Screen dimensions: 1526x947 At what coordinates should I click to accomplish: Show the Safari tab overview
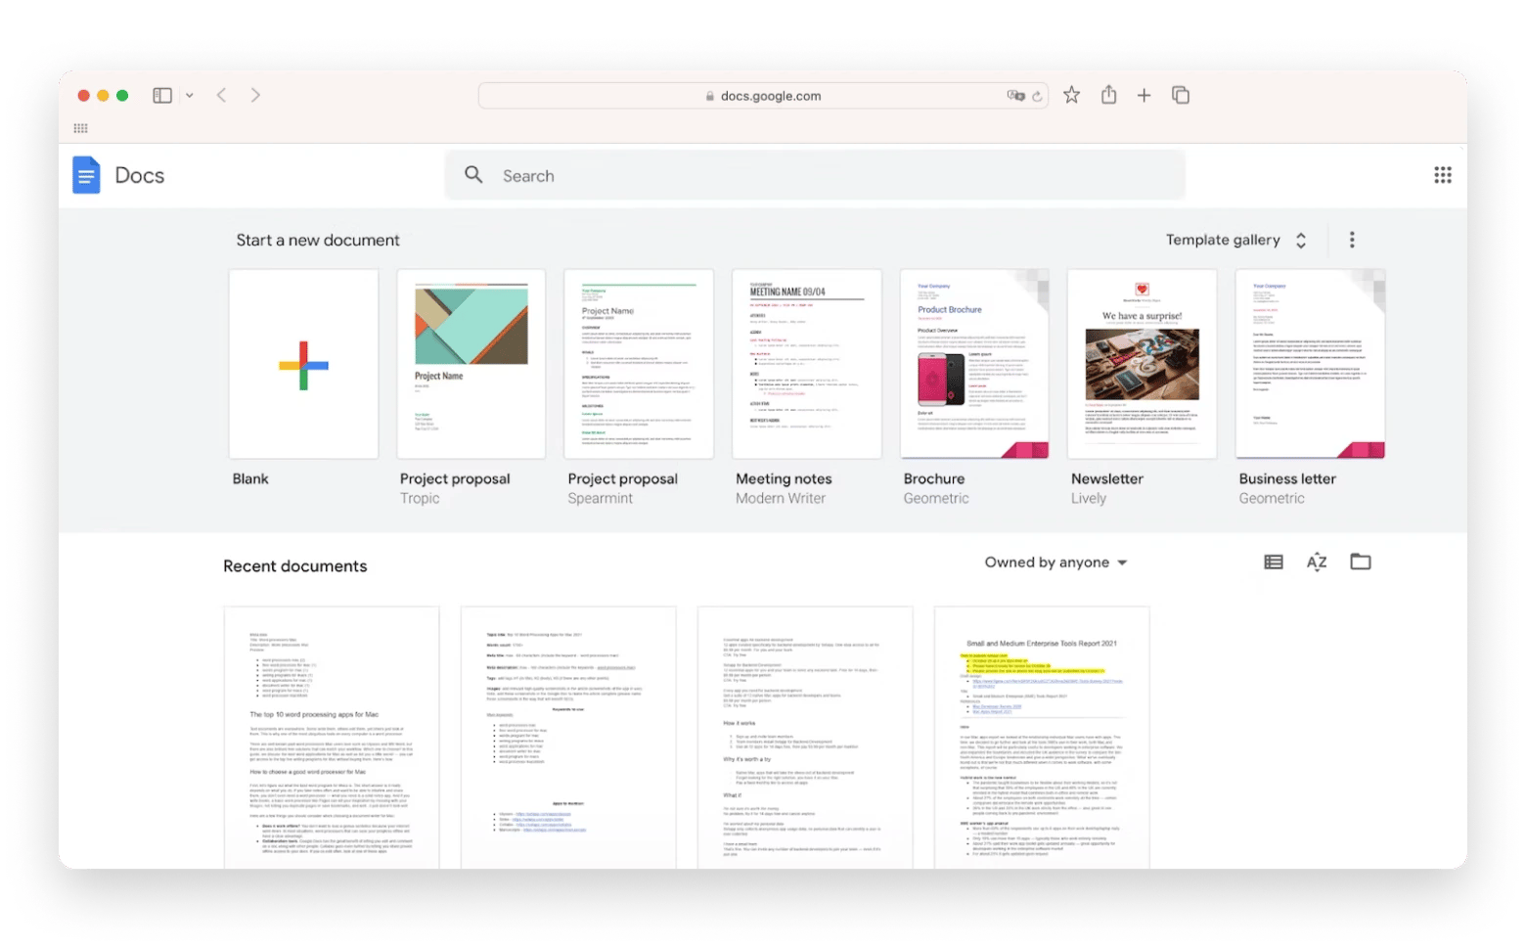pyautogui.click(x=1181, y=95)
